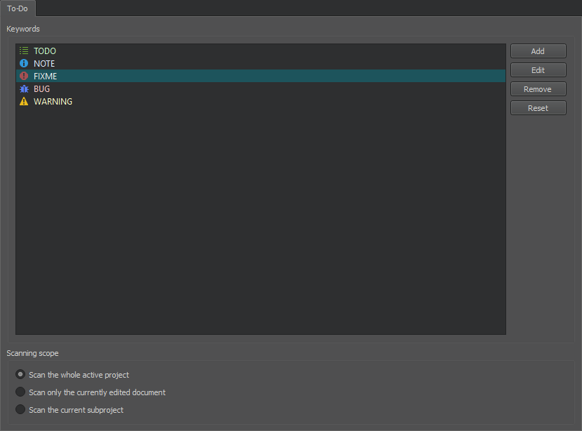This screenshot has height=431, width=582.
Task: Click the green list icon beside TODO
Action: point(24,51)
